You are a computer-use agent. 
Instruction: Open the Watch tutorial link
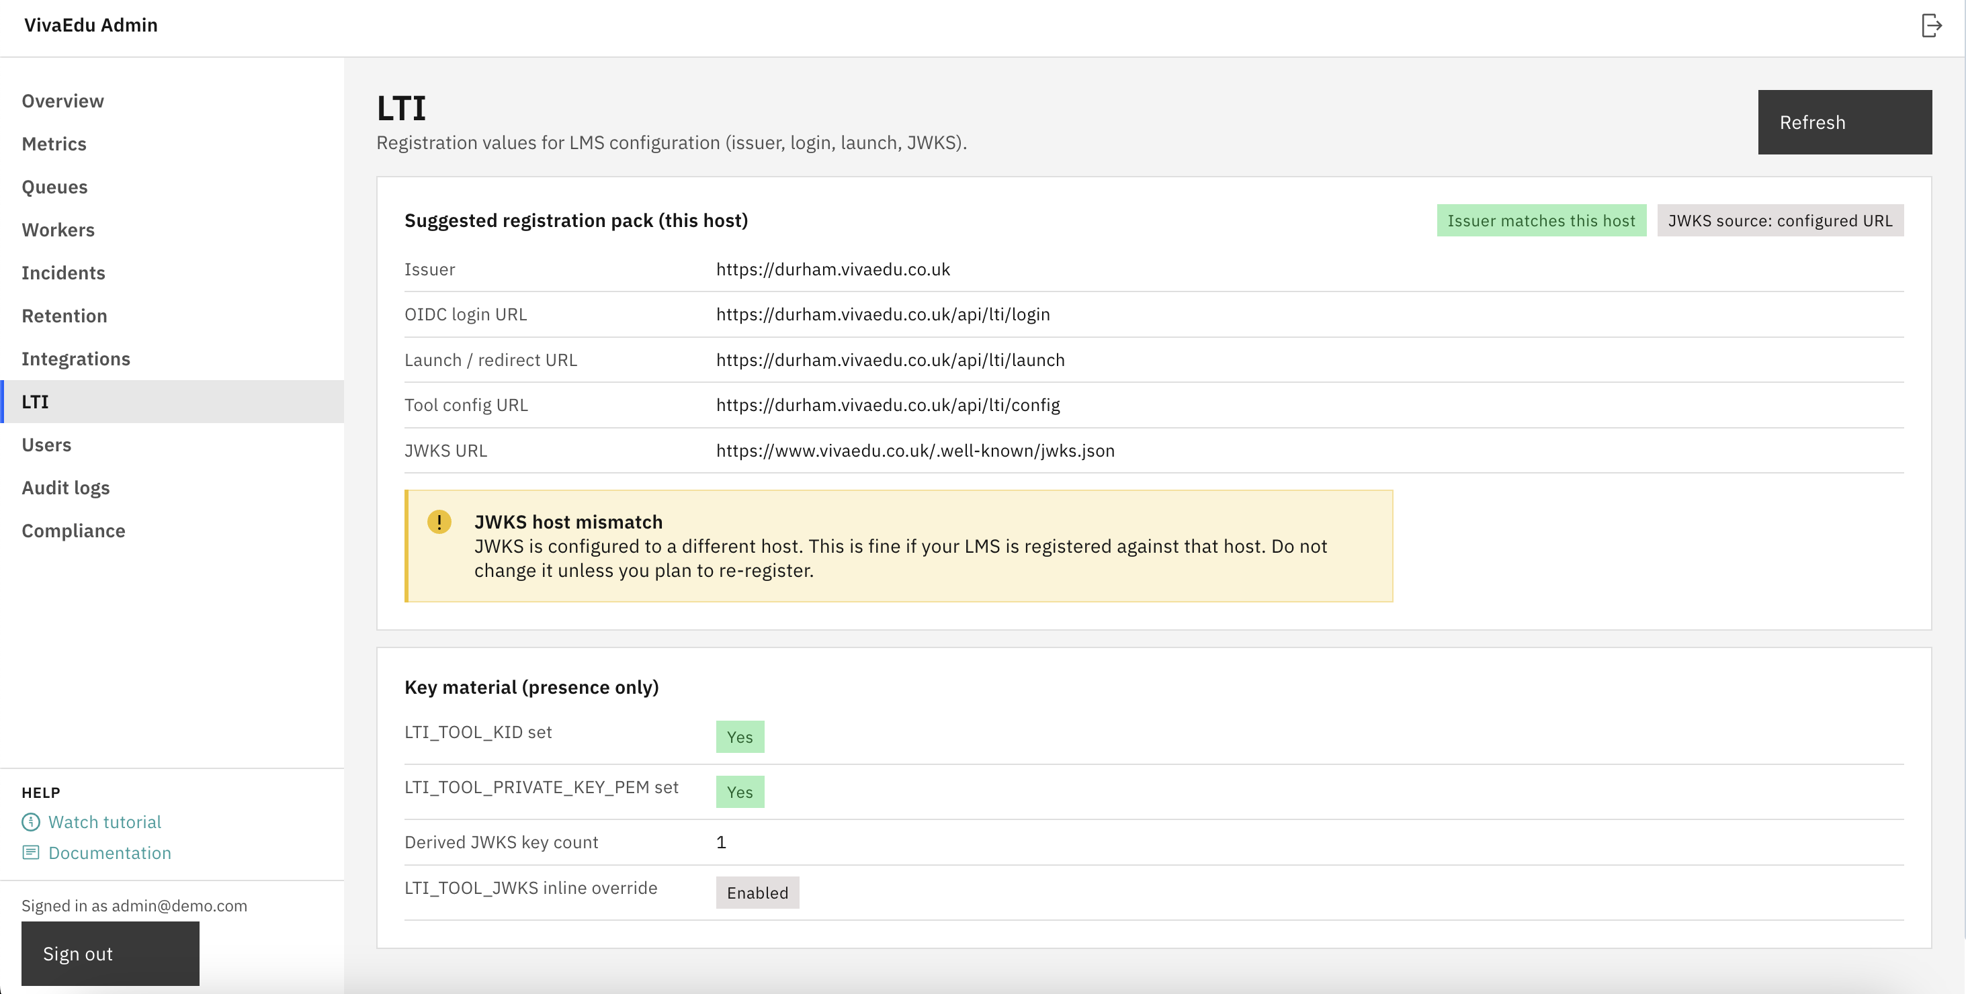tap(105, 821)
